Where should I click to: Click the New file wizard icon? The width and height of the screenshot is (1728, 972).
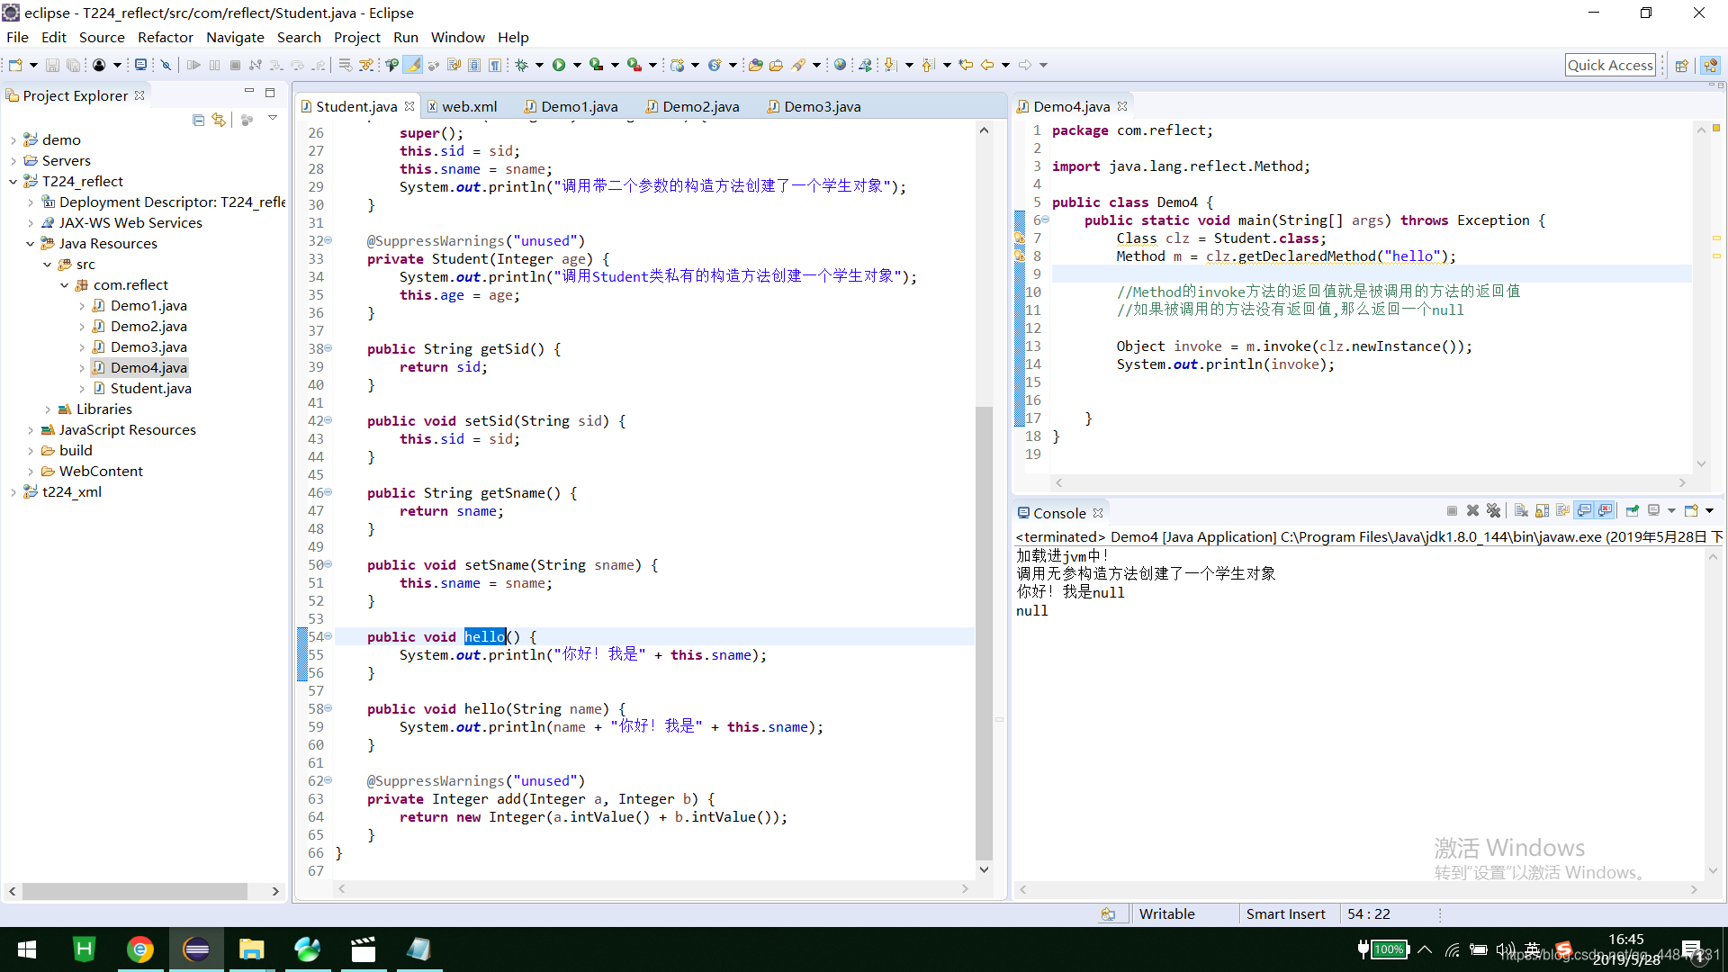(15, 65)
